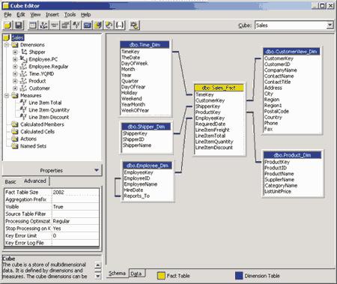Click the Properties pane header button

click(52, 170)
